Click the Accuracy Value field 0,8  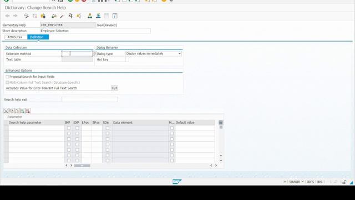pyautogui.click(x=114, y=88)
